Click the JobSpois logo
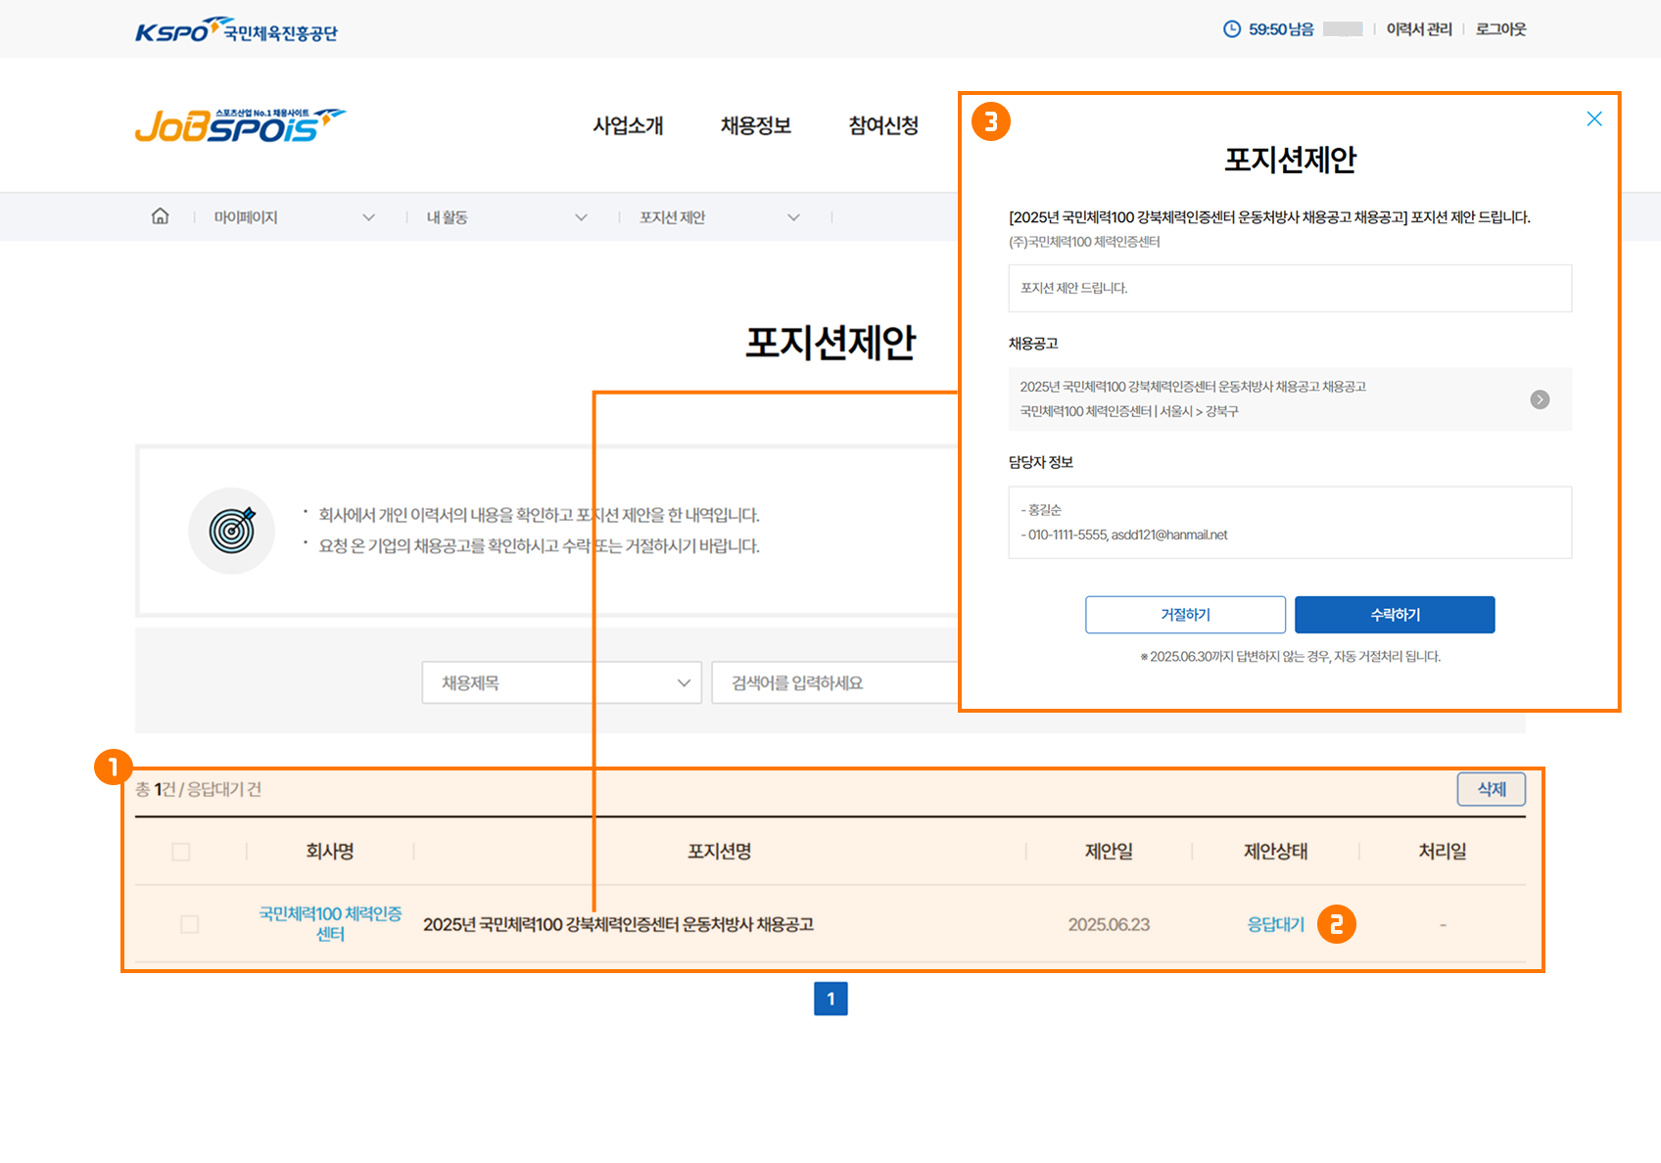 pyautogui.click(x=240, y=126)
